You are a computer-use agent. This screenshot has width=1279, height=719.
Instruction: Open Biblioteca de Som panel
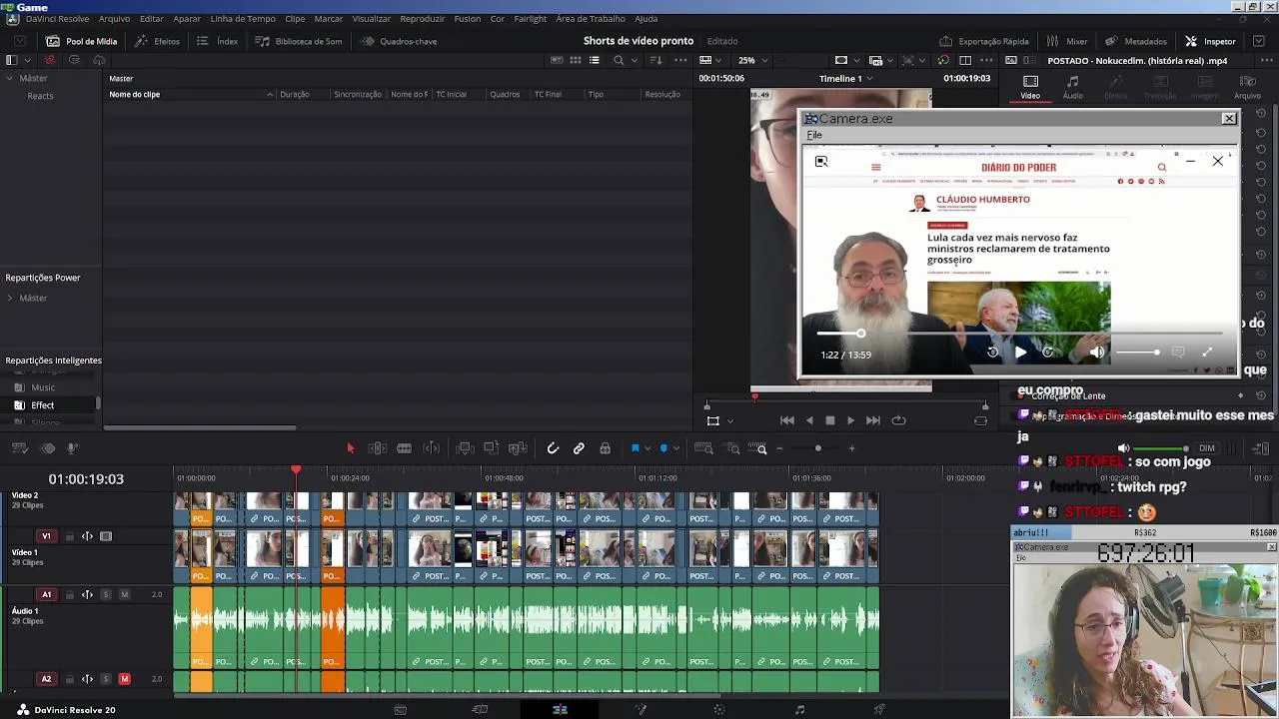(x=299, y=41)
